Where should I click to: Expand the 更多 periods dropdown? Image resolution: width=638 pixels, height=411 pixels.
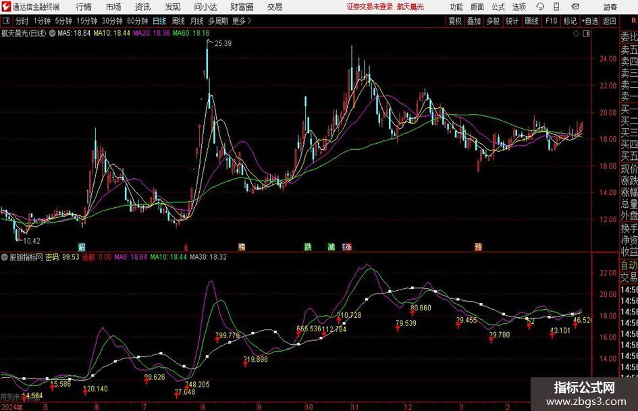click(242, 21)
